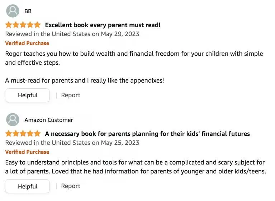Open the Amazon Customer reviewer name
The image size is (275, 201).
[49, 120]
